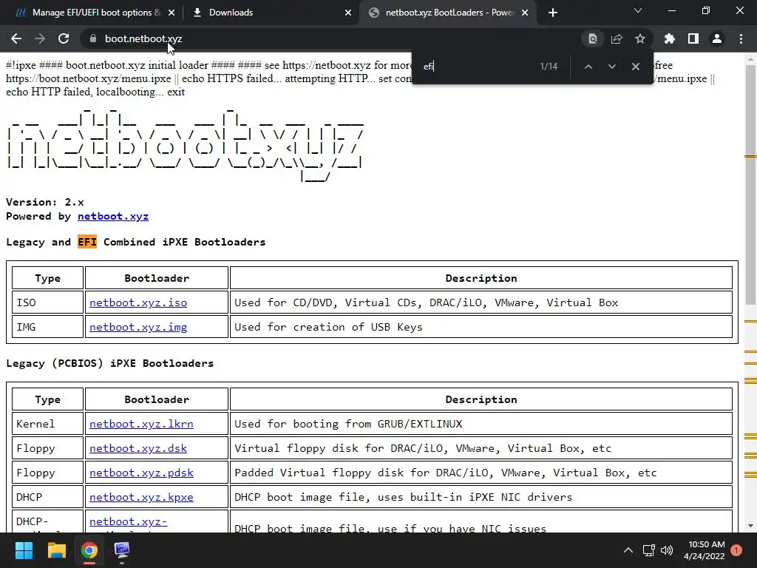757x568 pixels.
Task: Open the clock showing 10:50 AM
Action: (x=705, y=550)
